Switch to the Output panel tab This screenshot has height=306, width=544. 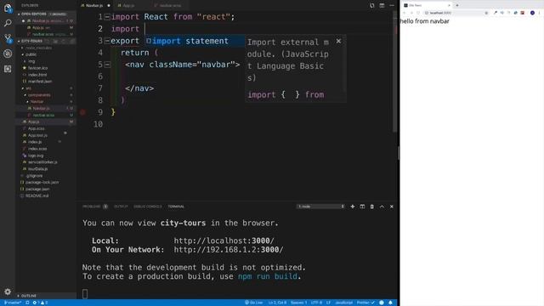121,207
